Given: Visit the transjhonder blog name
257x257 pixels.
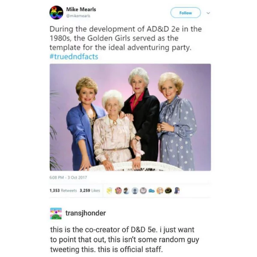Looking at the screenshot, I should point(86,213).
